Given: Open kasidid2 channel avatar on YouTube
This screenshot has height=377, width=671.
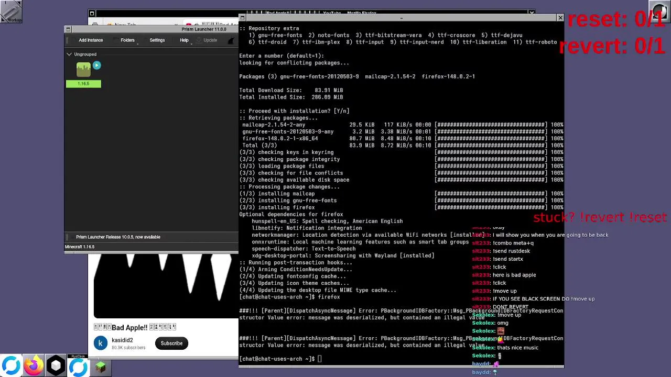Looking at the screenshot, I should click(x=101, y=343).
